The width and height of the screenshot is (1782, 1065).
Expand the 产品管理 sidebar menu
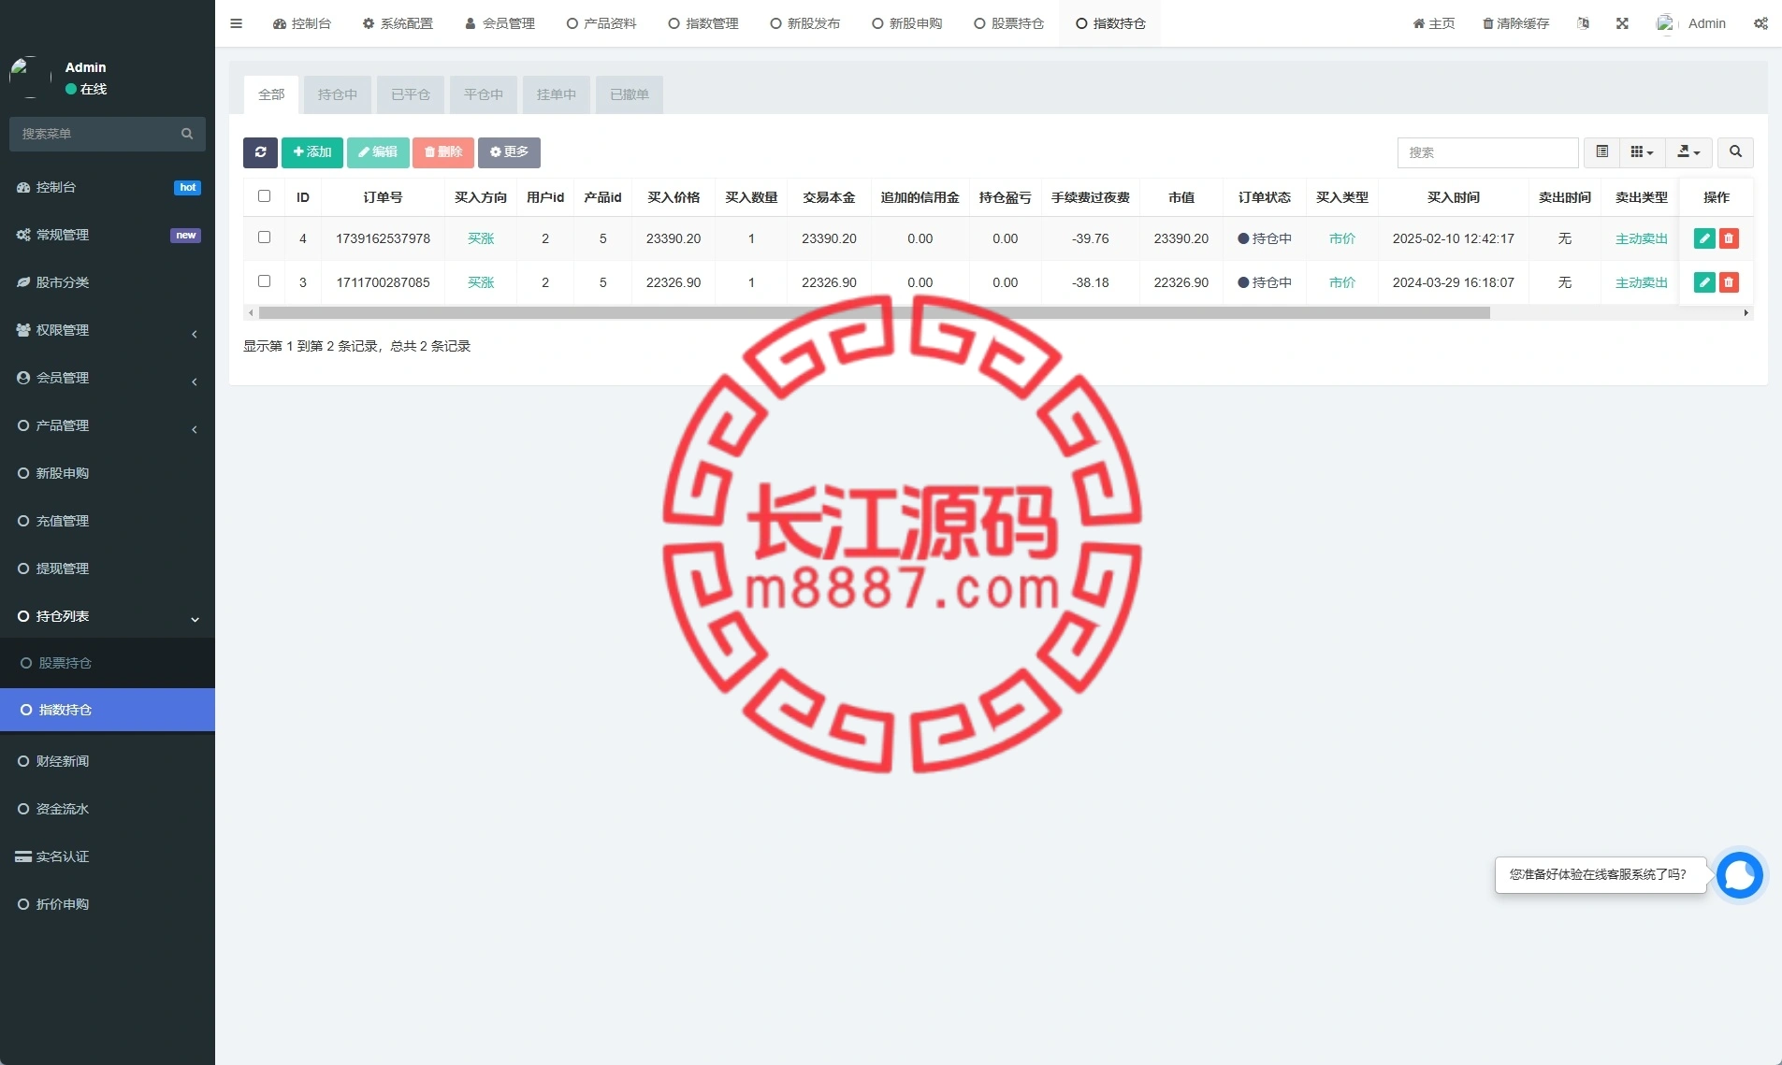click(108, 425)
